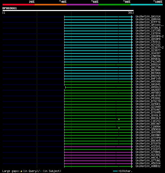Click the UniRef100_B4G043 label

click(x=148, y=76)
